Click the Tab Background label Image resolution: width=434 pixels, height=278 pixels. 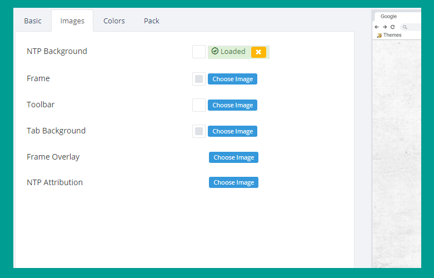click(56, 131)
